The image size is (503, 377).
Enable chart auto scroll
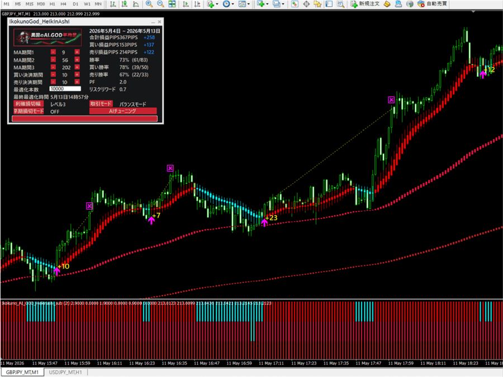[x=186, y=4]
